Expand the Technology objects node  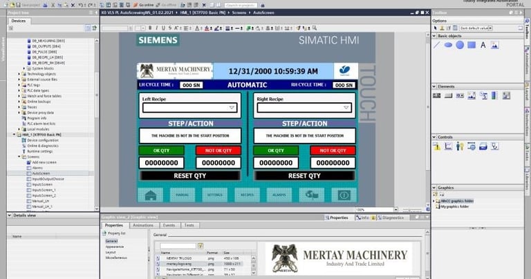[x=19, y=74]
